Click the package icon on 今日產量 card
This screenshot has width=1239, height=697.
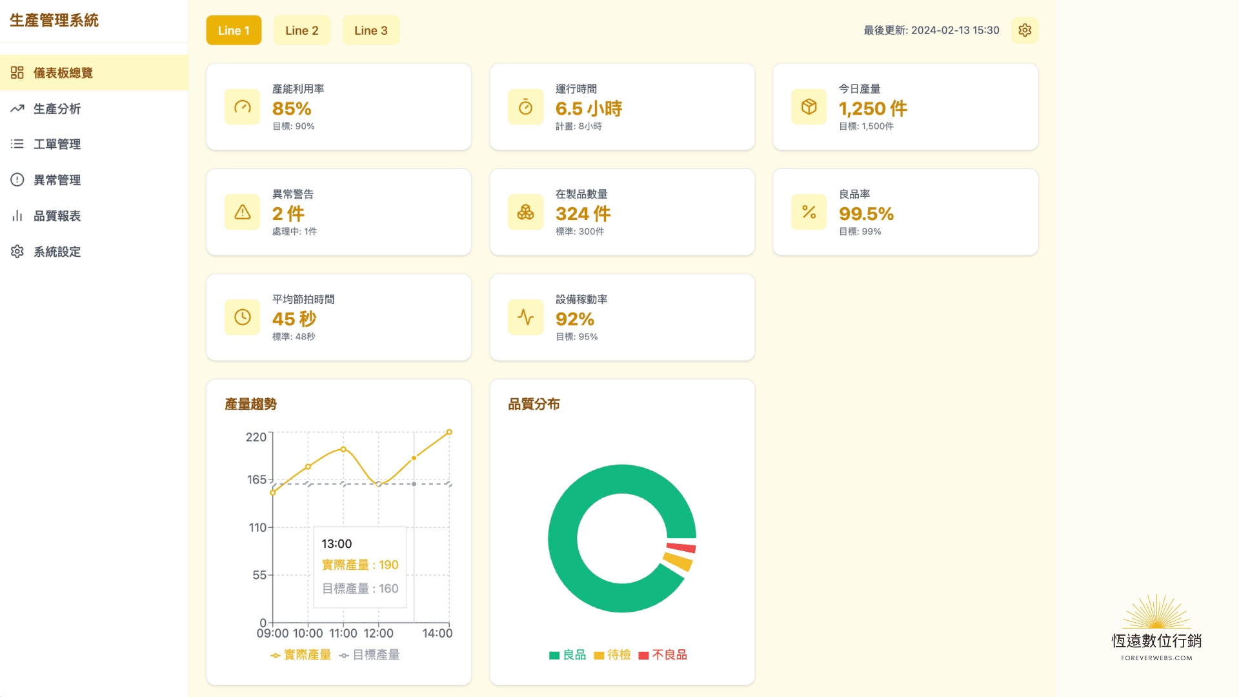tap(809, 106)
